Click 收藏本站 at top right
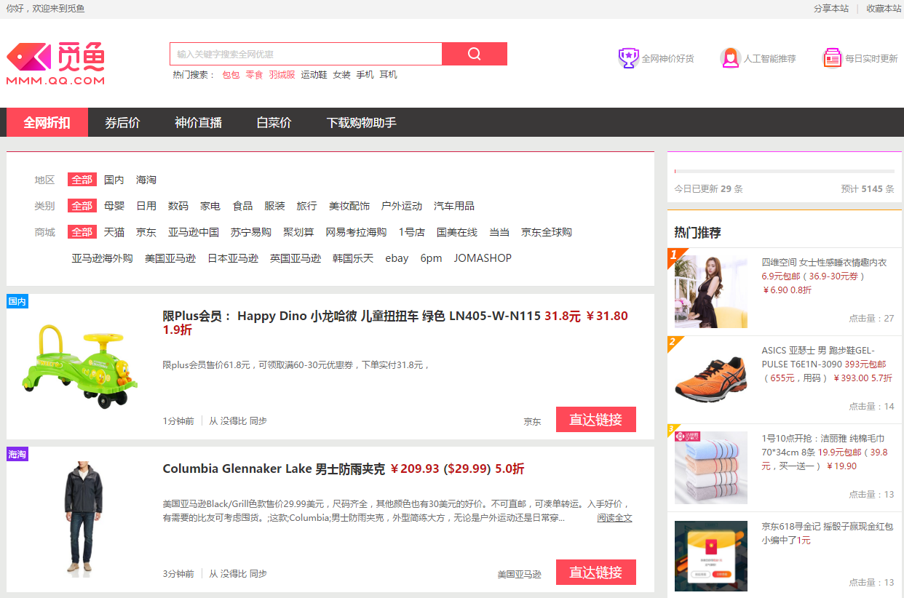Screen dimensions: 904x598 [x=884, y=9]
